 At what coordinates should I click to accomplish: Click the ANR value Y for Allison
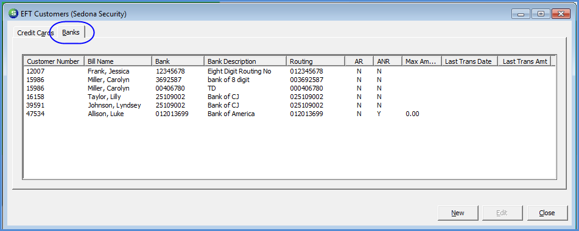379,114
